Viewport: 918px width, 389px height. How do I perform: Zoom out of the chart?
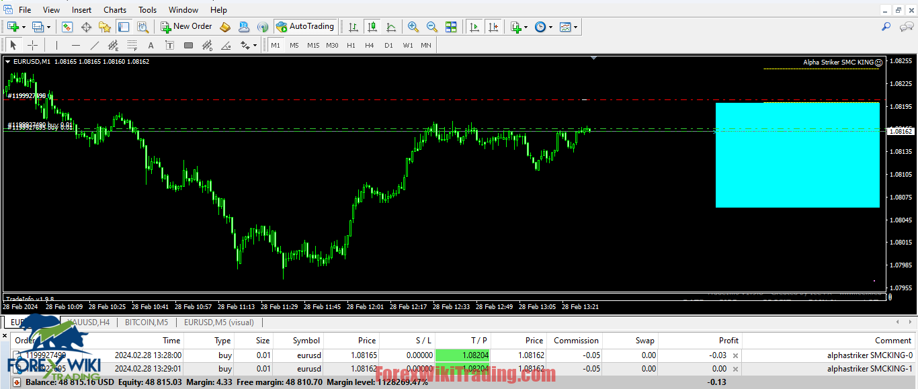[x=431, y=27]
